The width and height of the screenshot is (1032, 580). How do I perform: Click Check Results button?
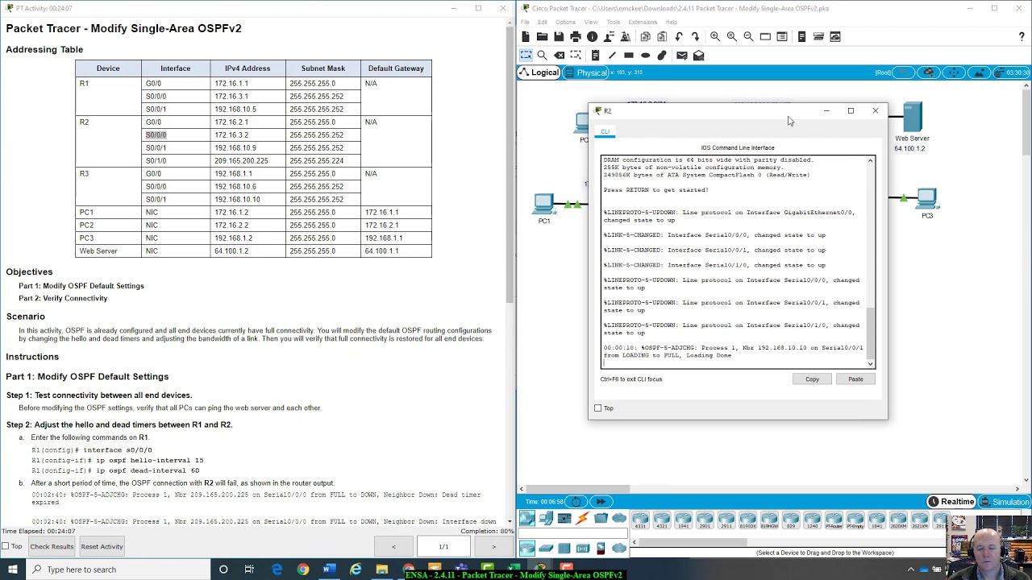coord(52,546)
